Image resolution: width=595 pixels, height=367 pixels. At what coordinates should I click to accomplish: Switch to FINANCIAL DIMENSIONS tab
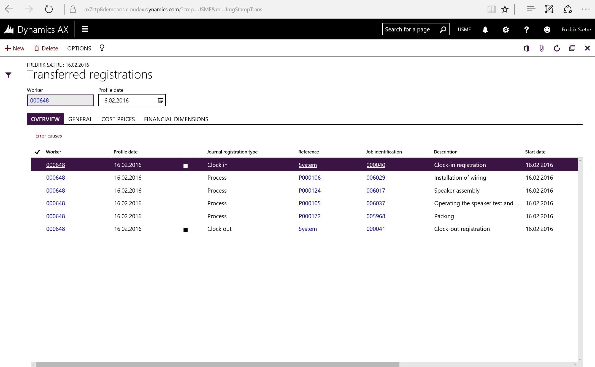pyautogui.click(x=176, y=119)
